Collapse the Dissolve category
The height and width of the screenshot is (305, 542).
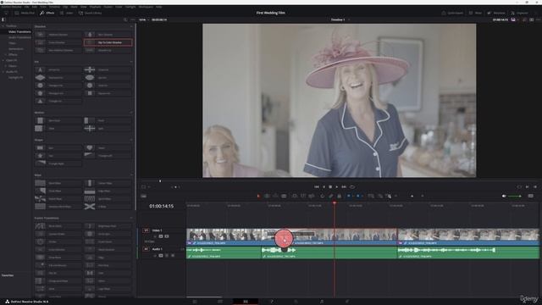pos(131,26)
